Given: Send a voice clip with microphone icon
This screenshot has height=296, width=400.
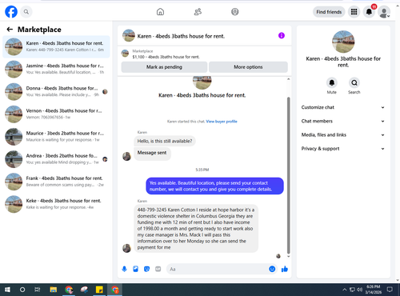Looking at the screenshot, I should 124,269.
